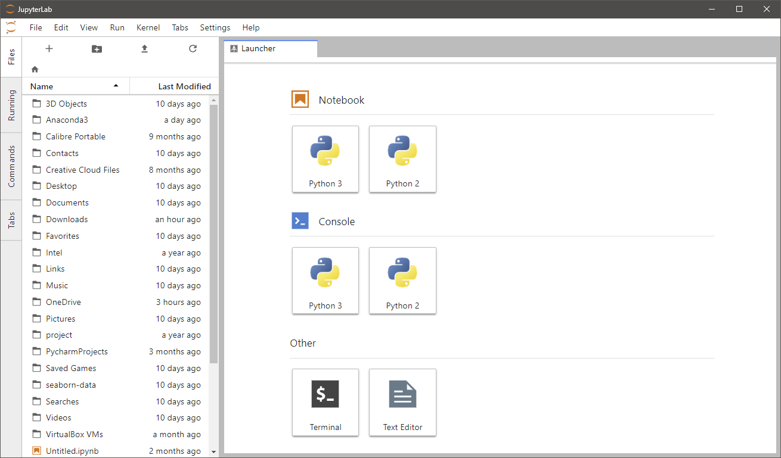Open the Untitled.ipynb notebook
Image resolution: width=781 pixels, height=458 pixels.
pyautogui.click(x=74, y=451)
